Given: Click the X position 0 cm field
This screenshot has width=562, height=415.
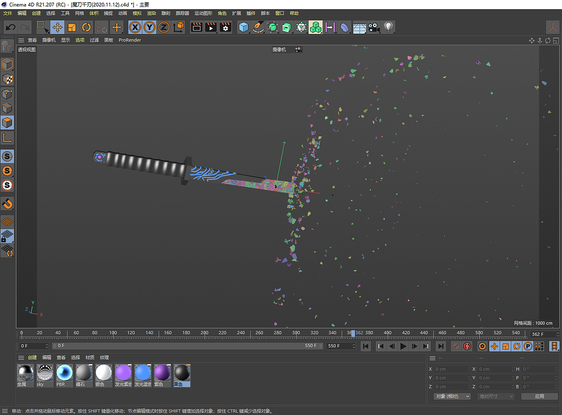Looking at the screenshot, I should (452, 369).
